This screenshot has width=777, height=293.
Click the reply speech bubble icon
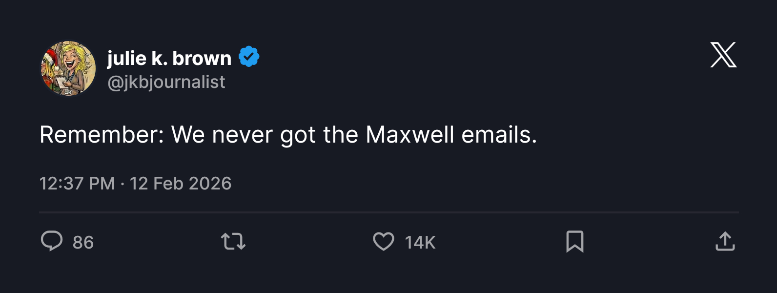click(x=52, y=241)
